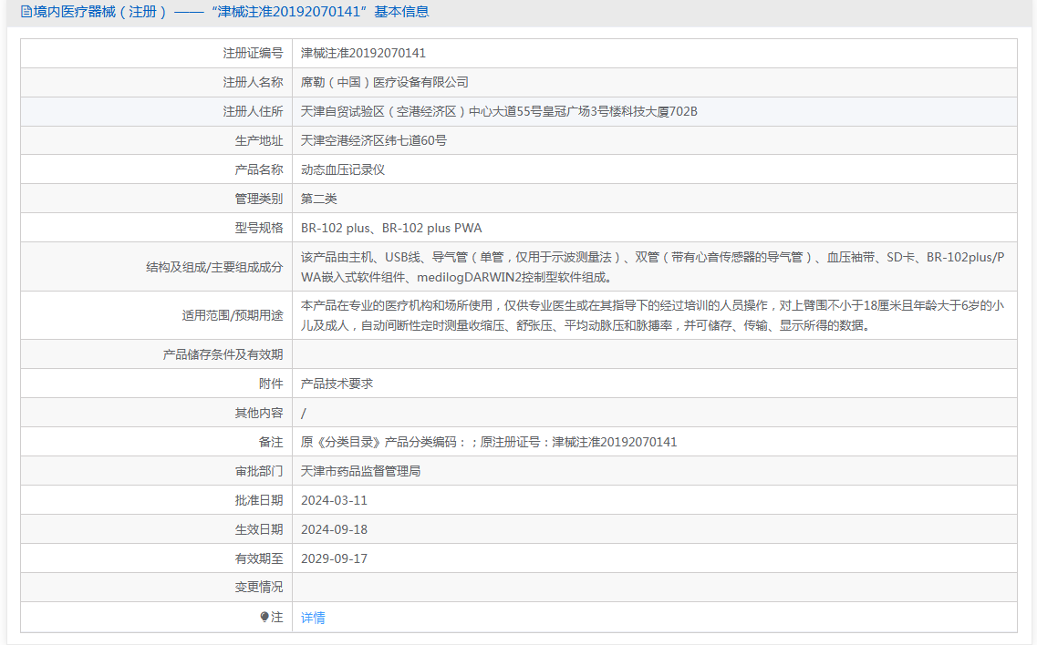Screen dimensions: 1037x645
Task: Click the header title 境内医疗器械（注册）基本信息
Action: pos(231,12)
